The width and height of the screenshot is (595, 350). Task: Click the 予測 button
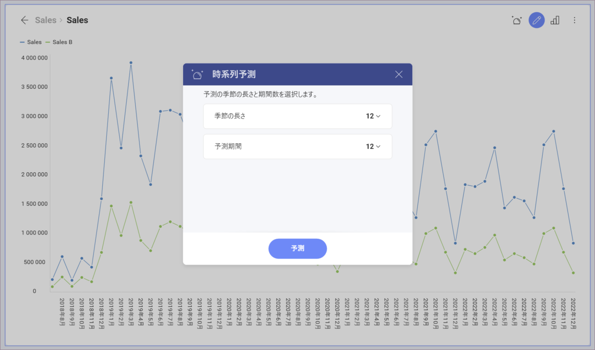point(298,248)
